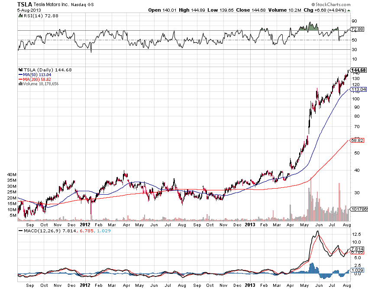The width and height of the screenshot is (368, 289).
Task: Click the green up arrow after the change percentage
Action: [349, 10]
